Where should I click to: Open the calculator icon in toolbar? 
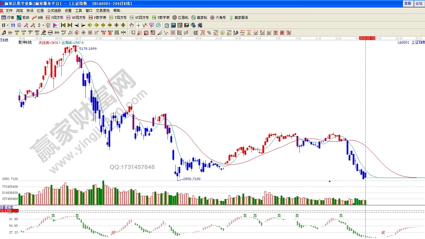173,25
